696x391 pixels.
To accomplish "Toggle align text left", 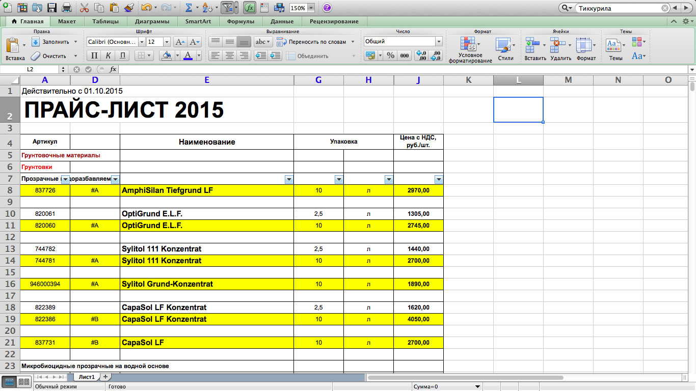I will (x=216, y=55).
